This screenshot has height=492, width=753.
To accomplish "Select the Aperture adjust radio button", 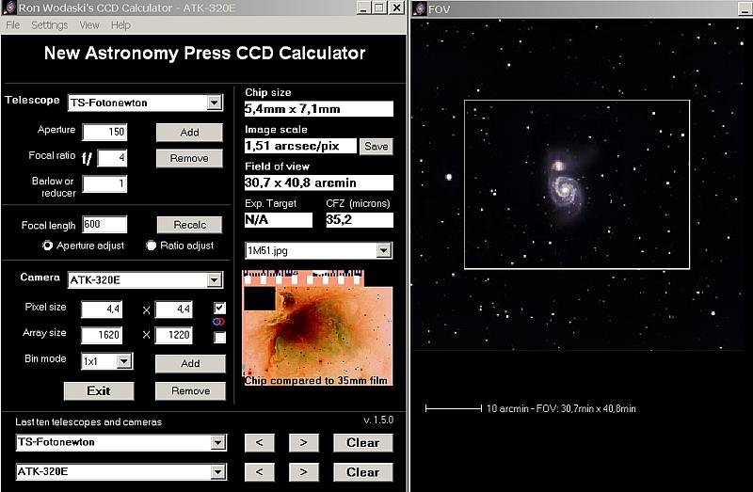I will click(x=48, y=246).
